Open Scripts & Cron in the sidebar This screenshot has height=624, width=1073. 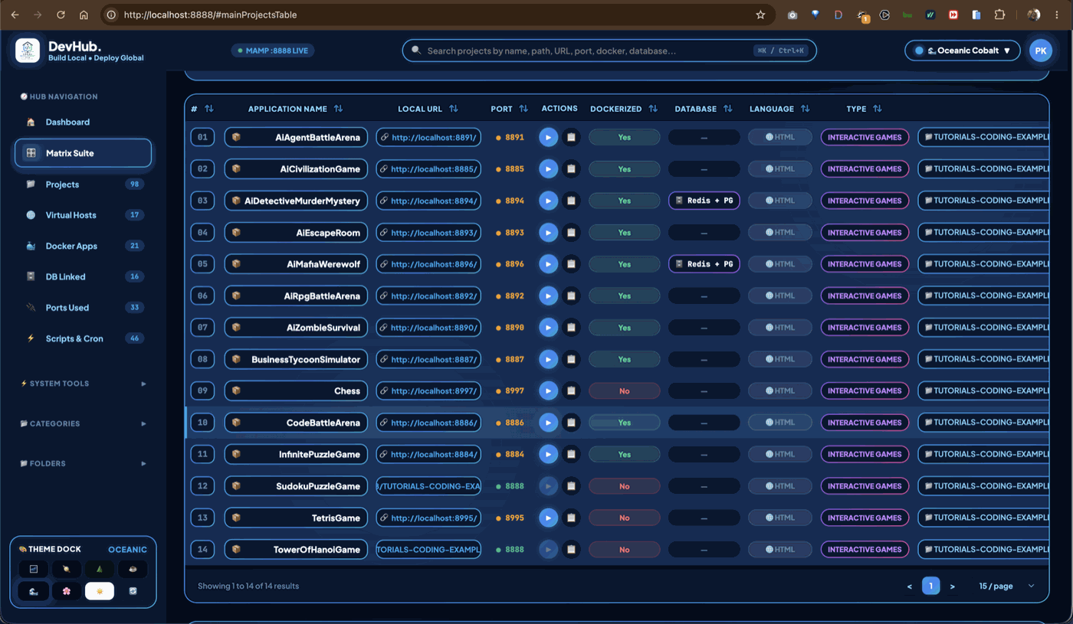(84, 338)
